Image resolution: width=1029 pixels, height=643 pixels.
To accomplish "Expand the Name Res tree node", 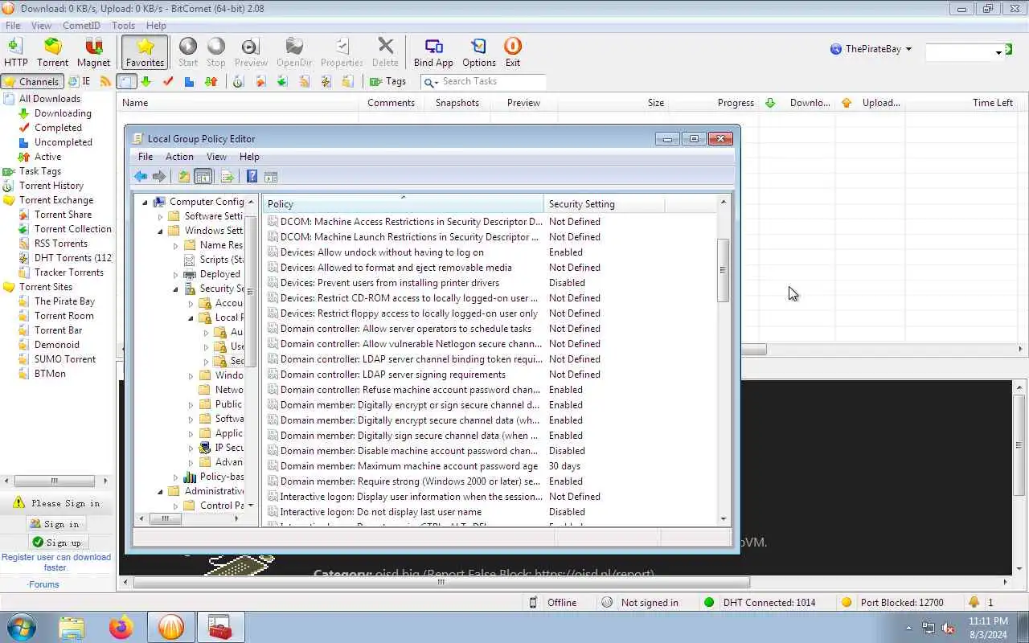I will (175, 245).
